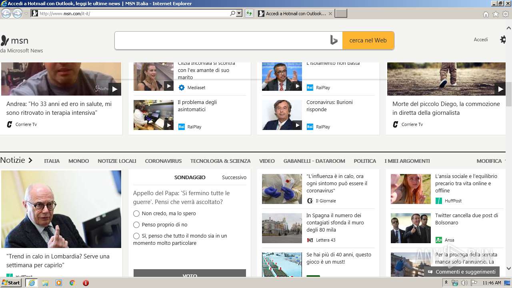The height and width of the screenshot is (288, 512).
Task: Play the Morte del piccolo Diego video
Action: pos(500,89)
